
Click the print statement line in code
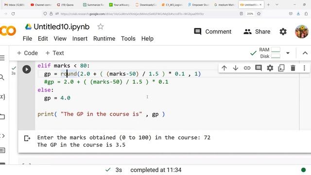pyautogui.click(x=101, y=114)
